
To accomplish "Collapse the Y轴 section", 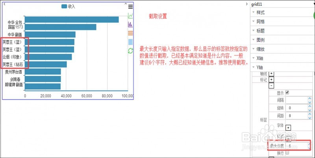I will [282, 67].
